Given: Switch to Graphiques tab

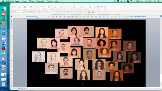Looking at the screenshot, I should click(x=89, y=14).
